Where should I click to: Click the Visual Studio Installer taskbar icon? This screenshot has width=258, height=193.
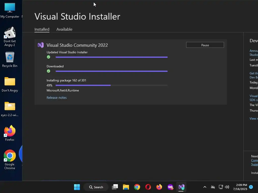(181, 187)
